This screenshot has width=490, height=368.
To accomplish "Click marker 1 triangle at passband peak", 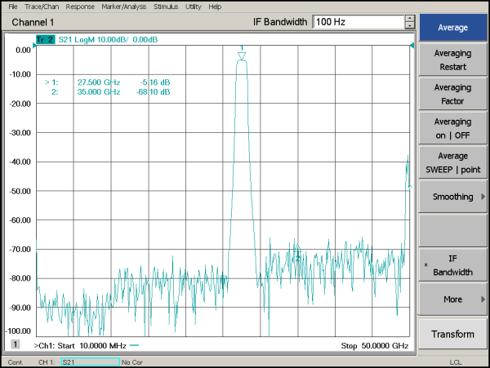I will click(x=242, y=56).
